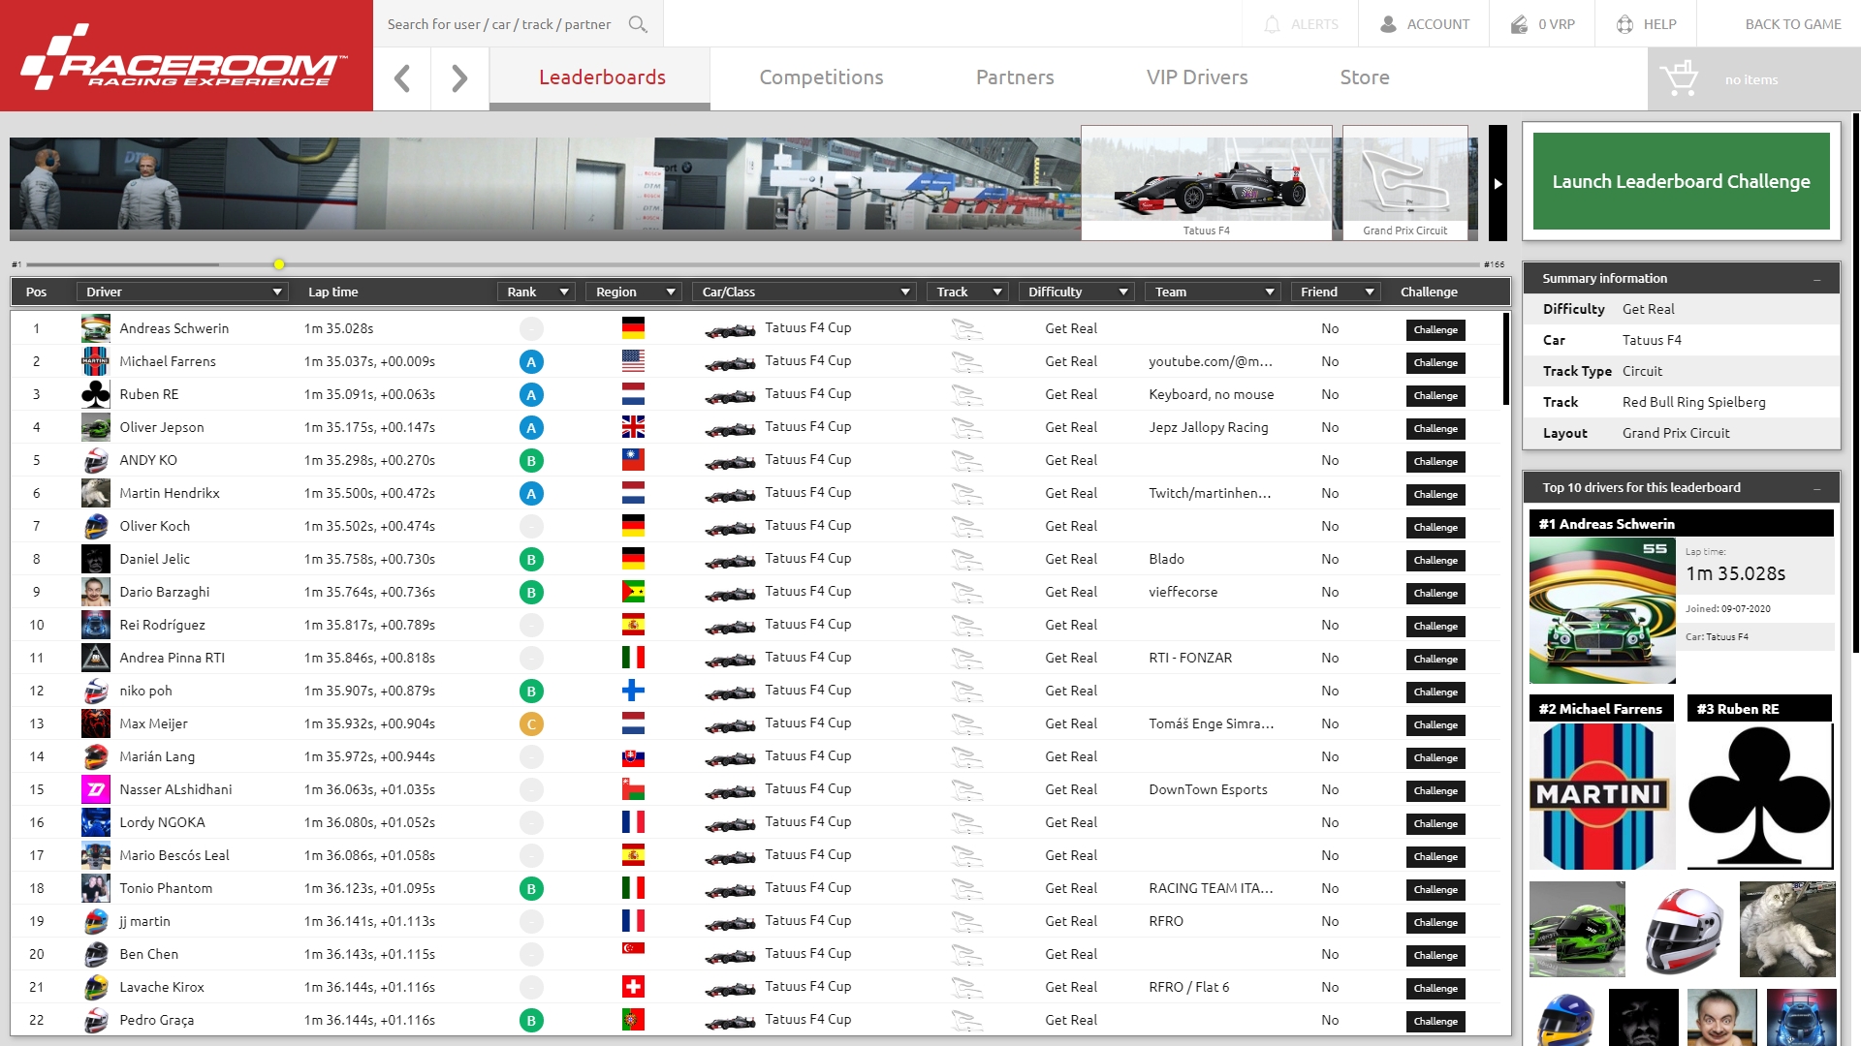Open the Account menu
This screenshot has height=1046, width=1861.
(x=1424, y=24)
